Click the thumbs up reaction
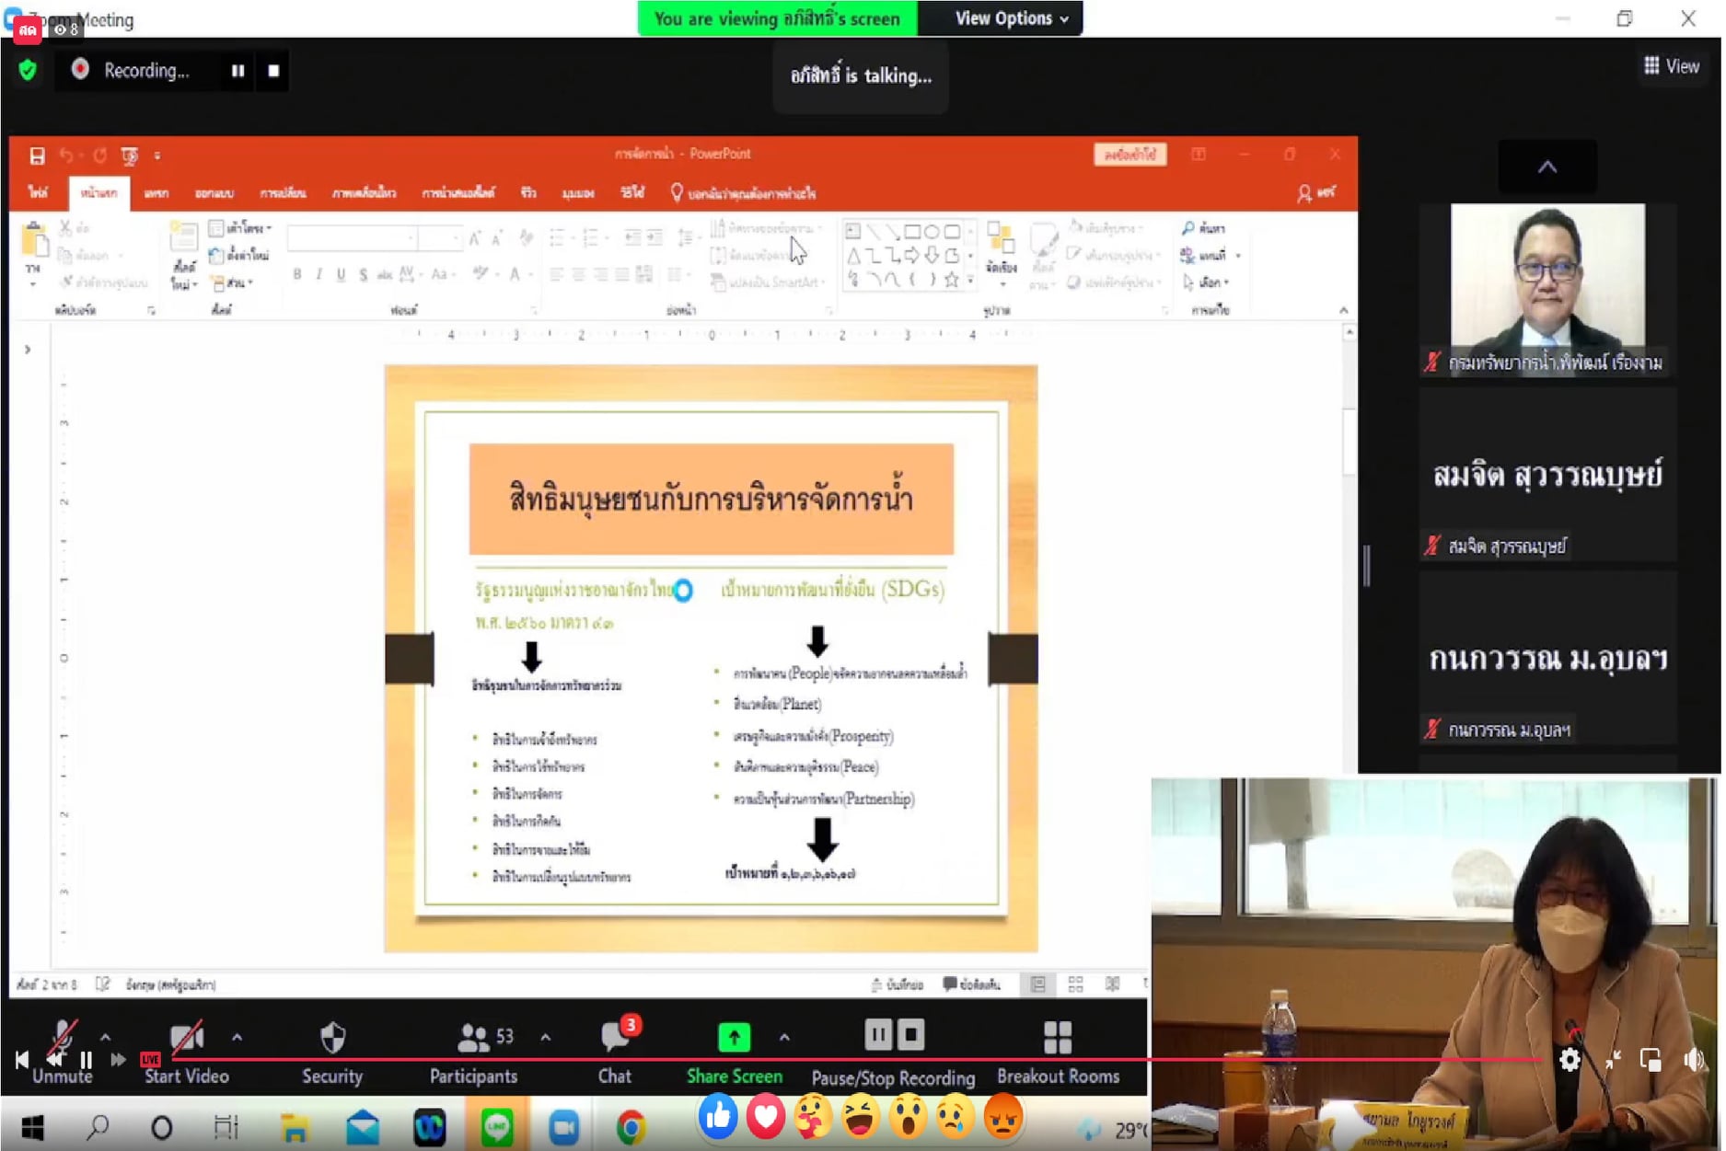Viewport: 1726px width, 1151px height. [717, 1117]
